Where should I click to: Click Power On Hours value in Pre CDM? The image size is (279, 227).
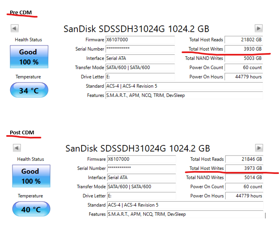(x=244, y=77)
